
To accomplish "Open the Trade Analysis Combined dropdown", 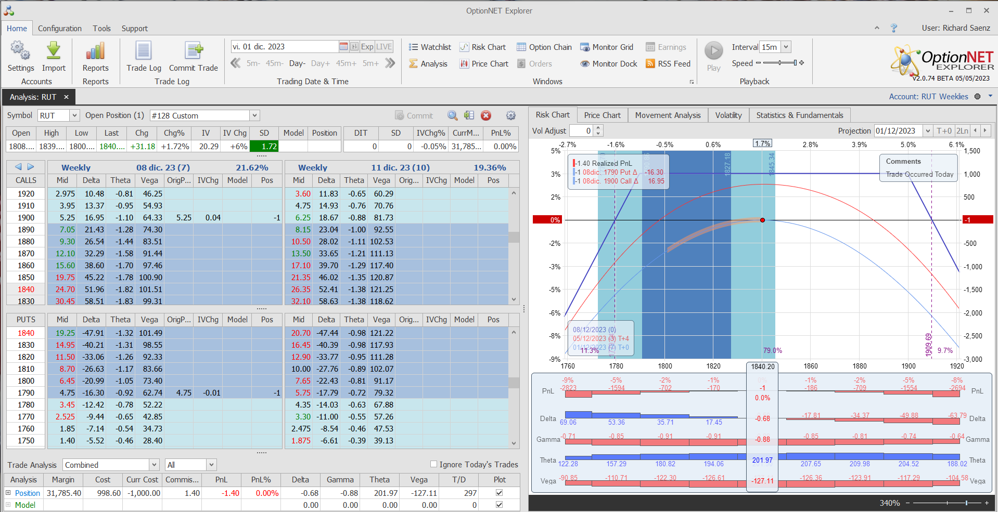I will coord(154,465).
